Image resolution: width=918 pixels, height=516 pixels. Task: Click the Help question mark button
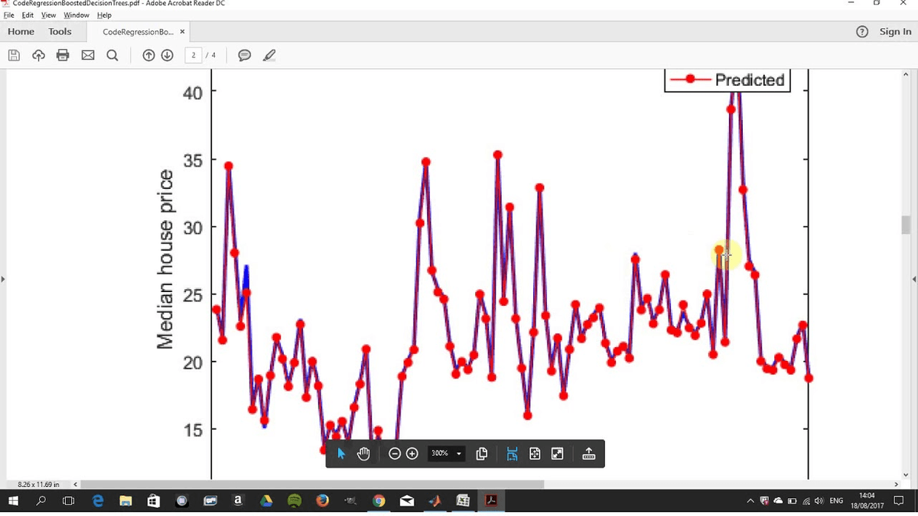[x=862, y=31]
